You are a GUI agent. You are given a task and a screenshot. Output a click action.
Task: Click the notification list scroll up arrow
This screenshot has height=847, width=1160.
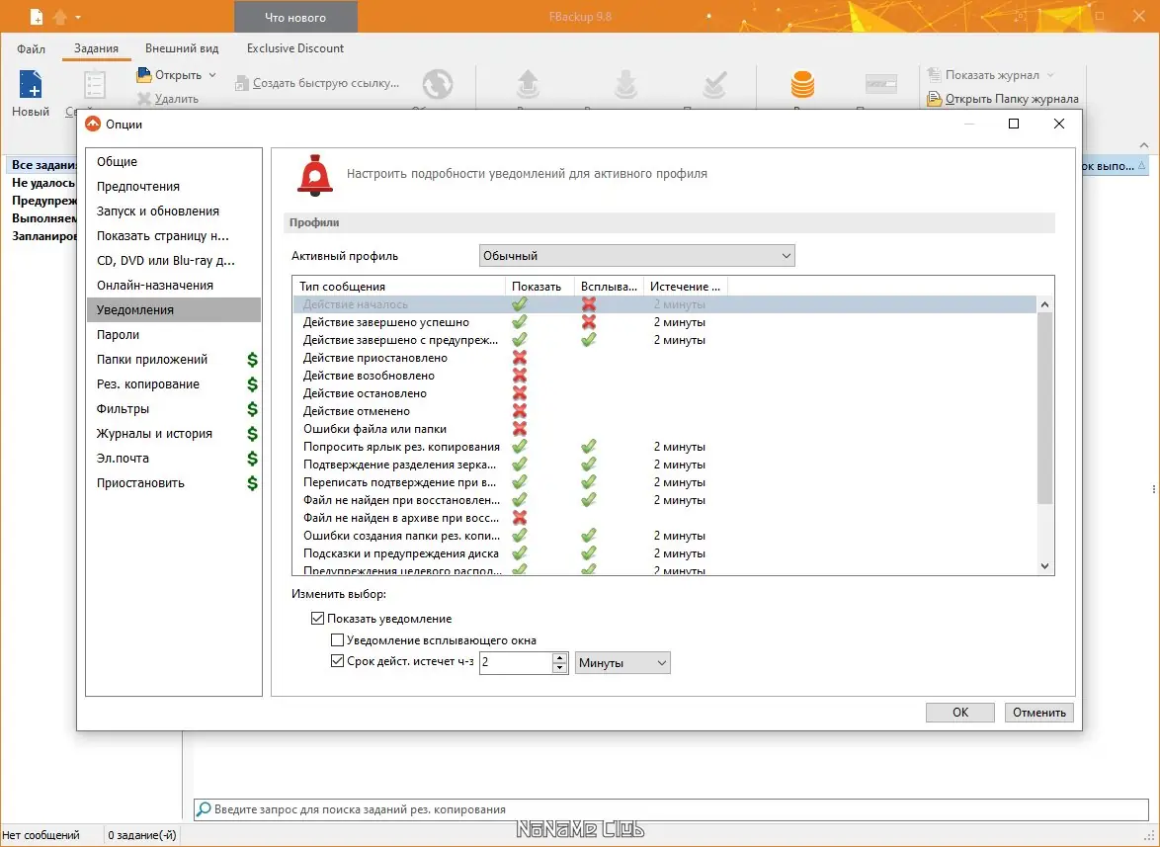coord(1044,304)
